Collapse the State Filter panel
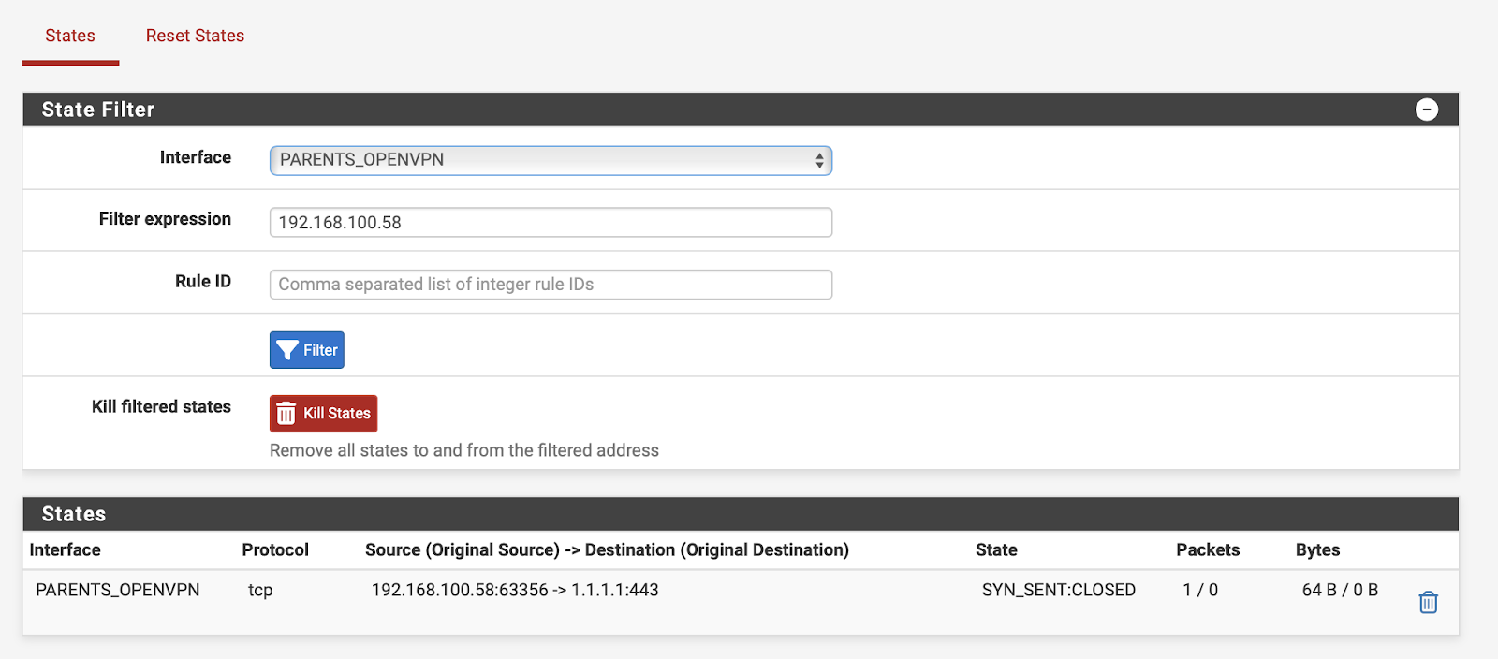This screenshot has width=1498, height=659. click(1426, 110)
